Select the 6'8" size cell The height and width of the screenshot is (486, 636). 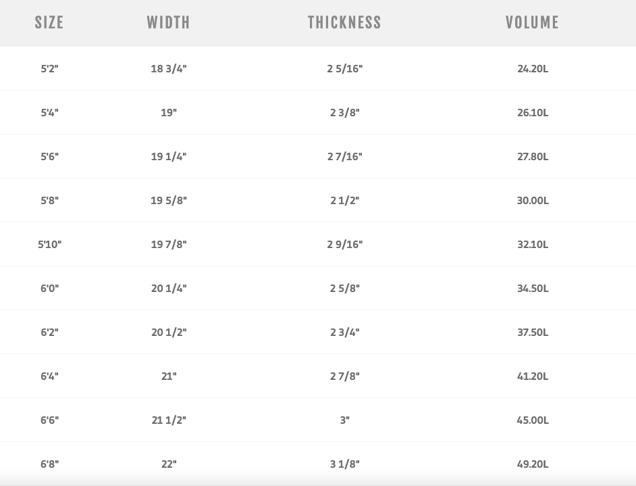(x=49, y=464)
